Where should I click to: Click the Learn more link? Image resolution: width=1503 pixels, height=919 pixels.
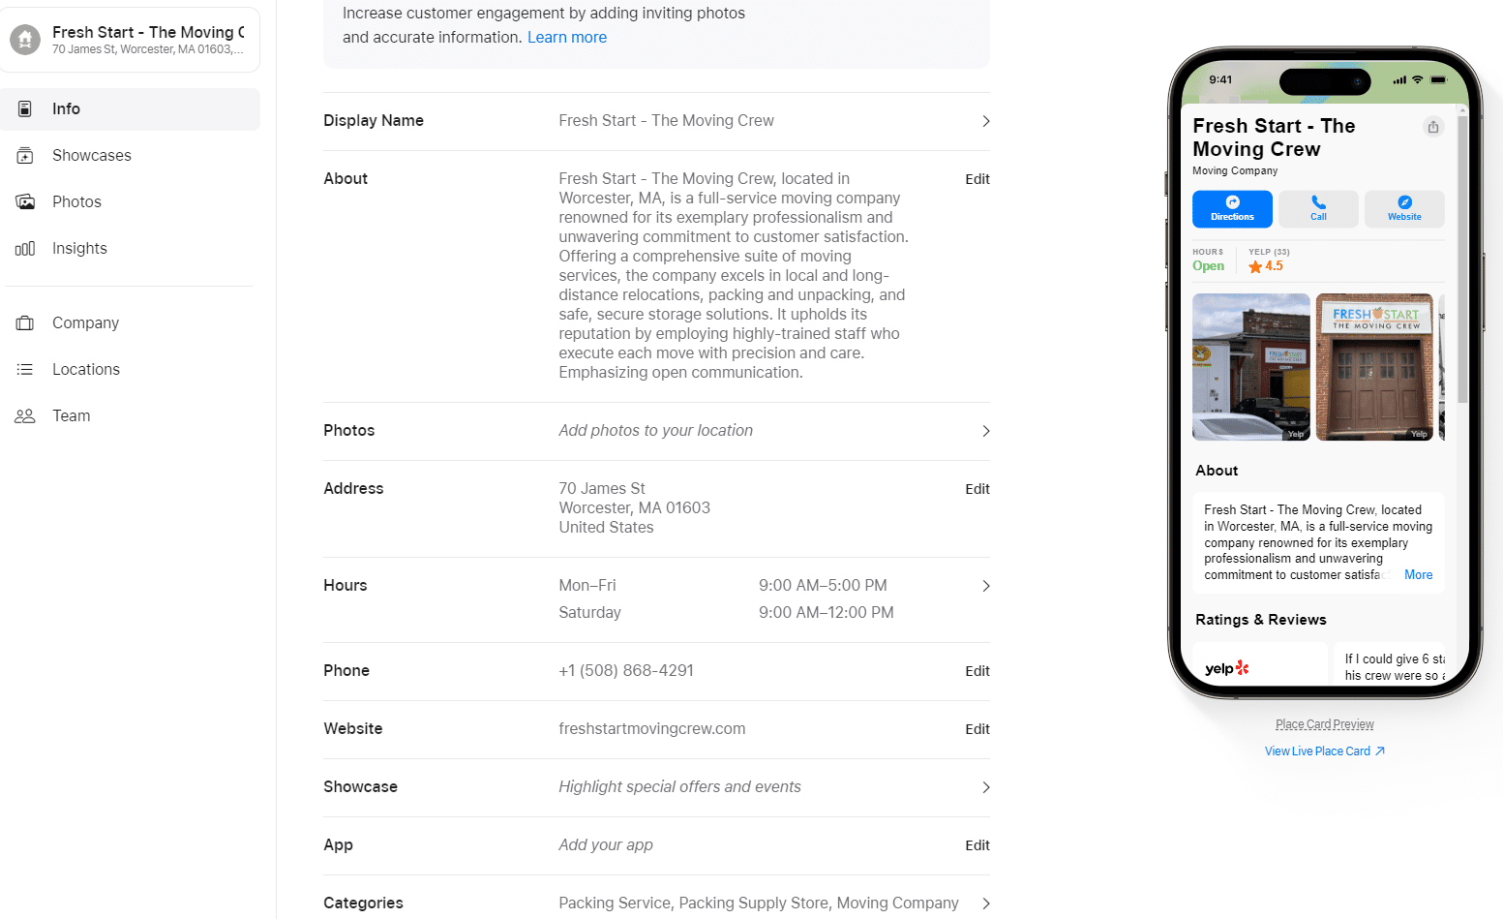click(x=567, y=38)
